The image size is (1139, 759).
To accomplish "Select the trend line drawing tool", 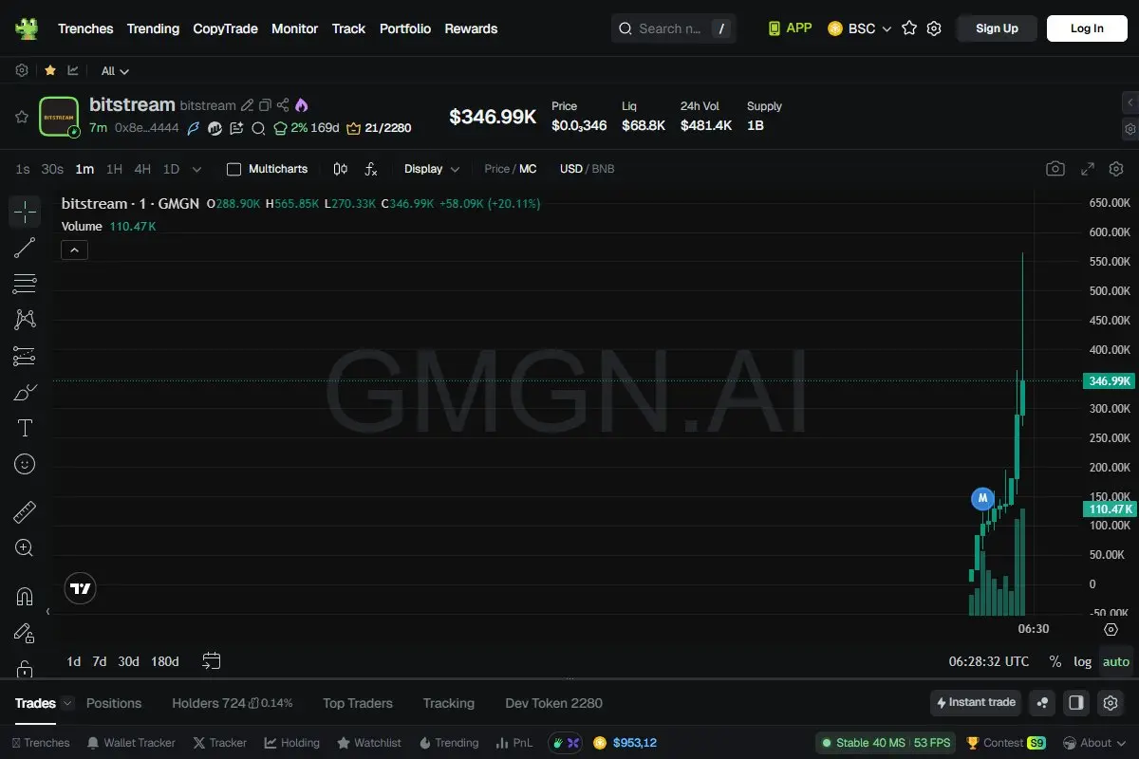I will [x=25, y=248].
